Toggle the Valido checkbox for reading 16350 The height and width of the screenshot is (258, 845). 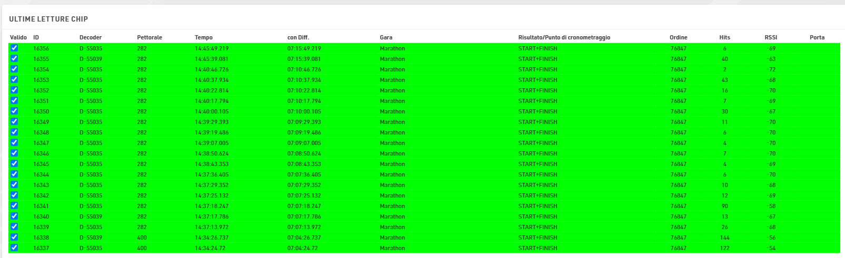tap(14, 111)
